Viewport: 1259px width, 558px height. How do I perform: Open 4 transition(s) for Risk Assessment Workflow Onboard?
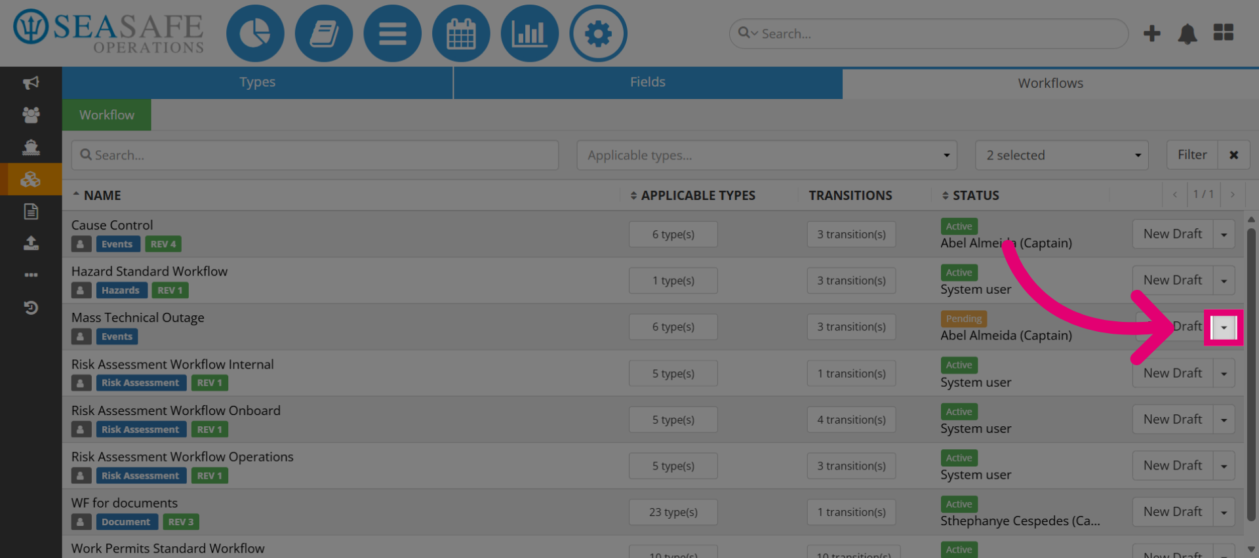pos(851,420)
